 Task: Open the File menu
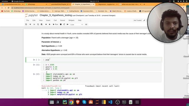point(27,20)
